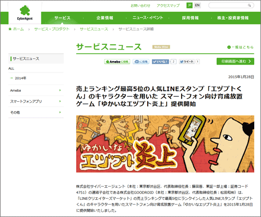Click the Media-Other category tag

click(161, 47)
